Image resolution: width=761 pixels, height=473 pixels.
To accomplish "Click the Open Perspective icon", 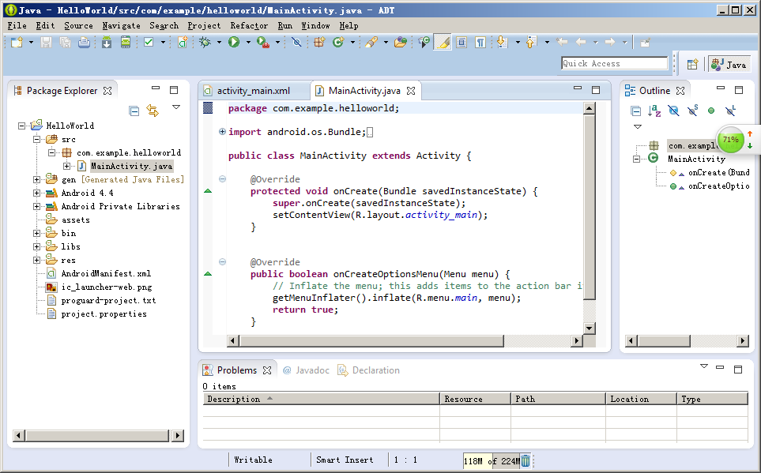I will click(692, 65).
